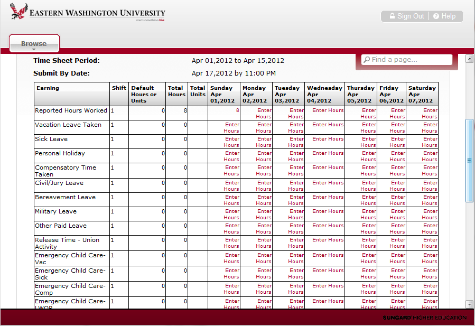The image size is (475, 326).
Task: Click the scrollbar up arrow
Action: click(x=469, y=59)
